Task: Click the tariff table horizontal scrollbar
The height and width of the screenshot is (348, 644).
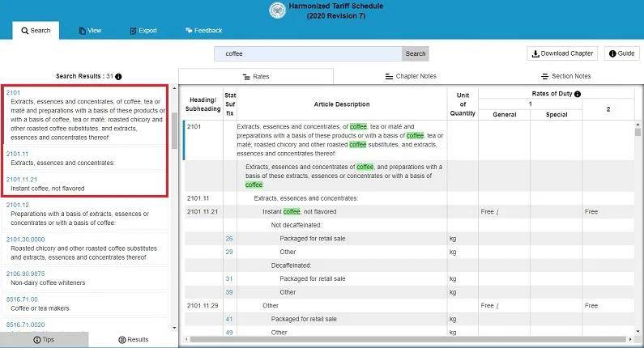Action: coord(405,340)
